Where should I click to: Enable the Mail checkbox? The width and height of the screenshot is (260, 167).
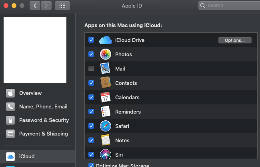coord(91,69)
